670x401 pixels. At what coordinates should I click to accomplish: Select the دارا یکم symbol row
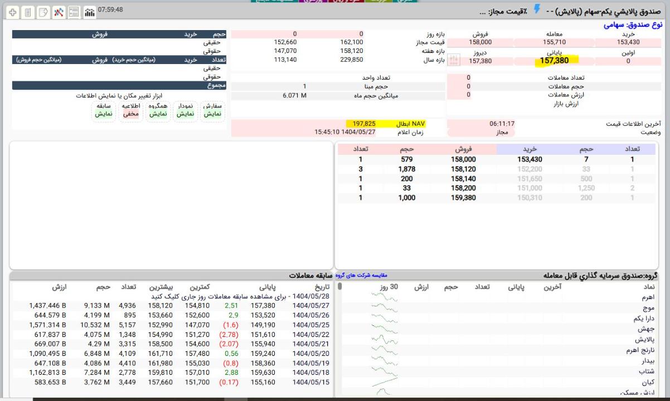[x=645, y=319]
